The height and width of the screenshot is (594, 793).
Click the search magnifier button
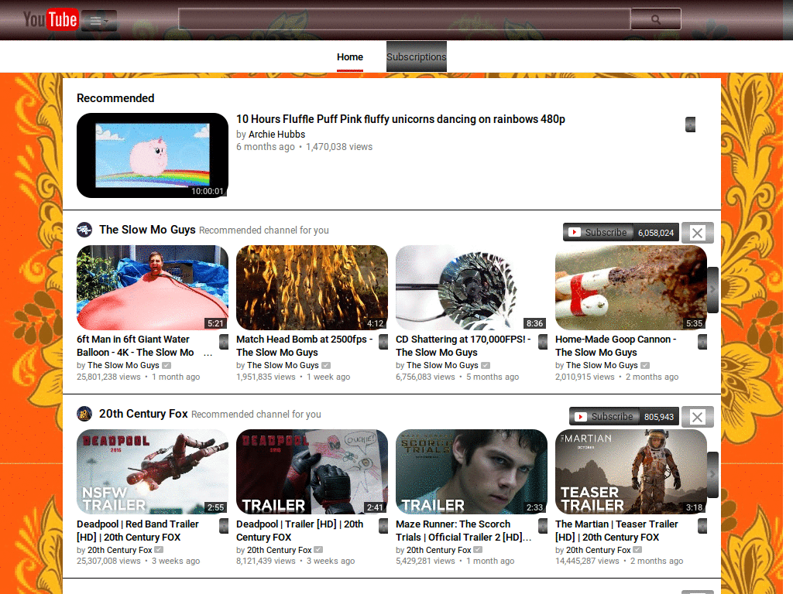(656, 19)
